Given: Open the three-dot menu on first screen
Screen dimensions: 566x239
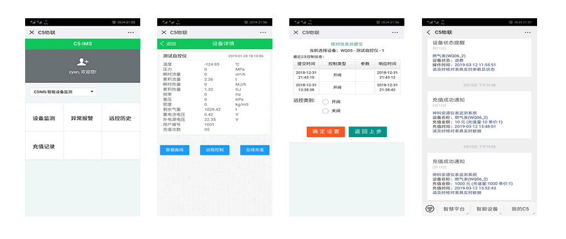Looking at the screenshot, I should pyautogui.click(x=131, y=33).
